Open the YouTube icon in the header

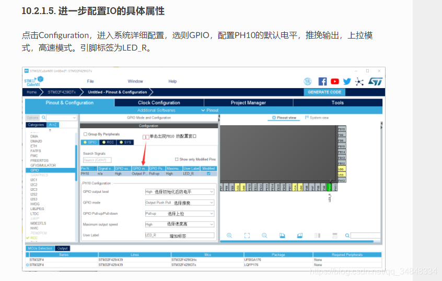click(335, 81)
